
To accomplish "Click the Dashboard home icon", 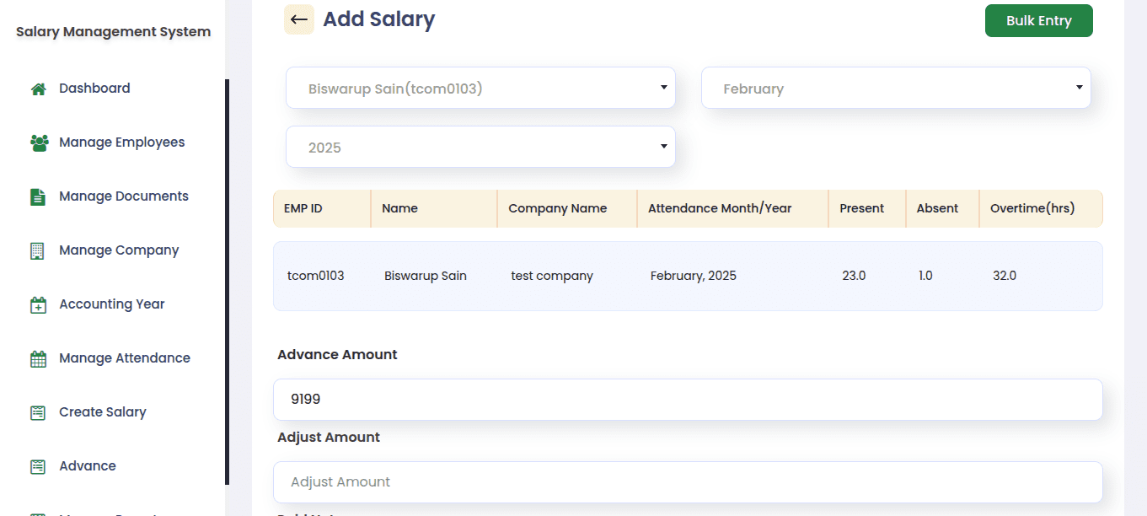I will pyautogui.click(x=38, y=89).
